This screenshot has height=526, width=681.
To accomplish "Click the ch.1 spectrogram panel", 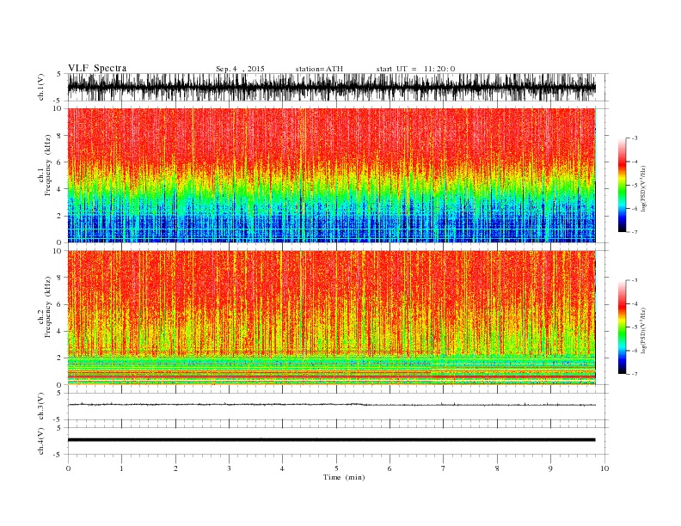I will pos(332,175).
